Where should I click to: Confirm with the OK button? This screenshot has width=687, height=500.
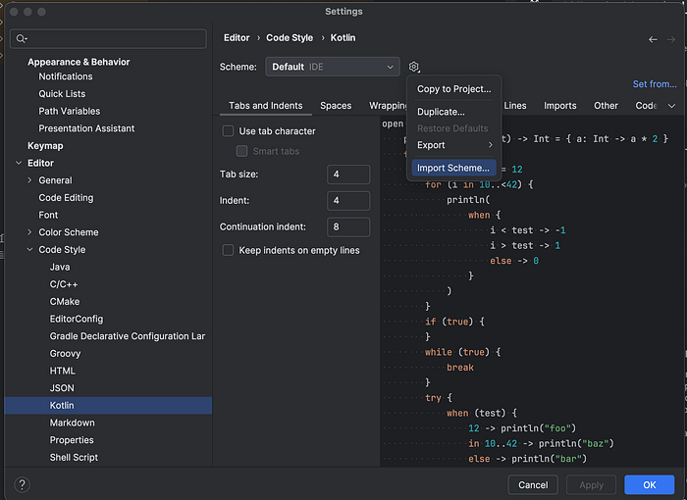650,484
